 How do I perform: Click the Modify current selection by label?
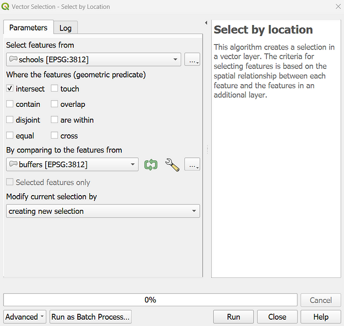52,197
